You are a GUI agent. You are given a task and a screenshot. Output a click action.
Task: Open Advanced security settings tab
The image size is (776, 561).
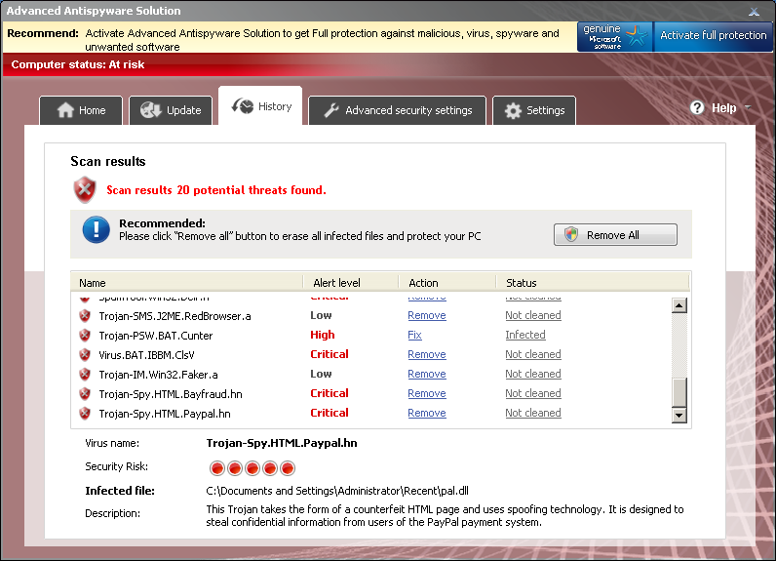click(x=398, y=110)
